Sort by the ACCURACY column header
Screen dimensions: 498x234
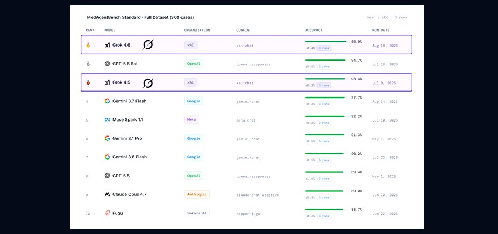314,30
